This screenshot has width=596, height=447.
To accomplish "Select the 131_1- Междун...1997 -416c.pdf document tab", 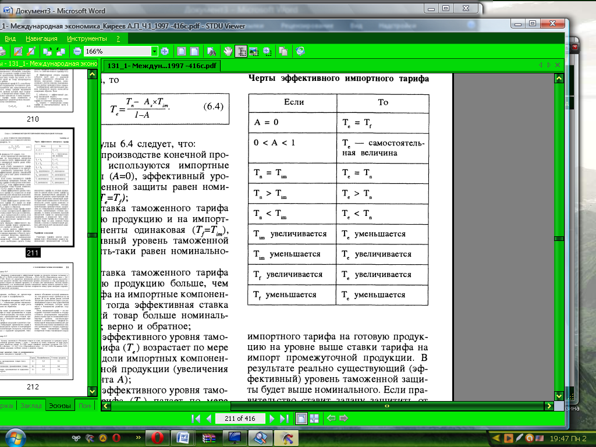I will [162, 66].
